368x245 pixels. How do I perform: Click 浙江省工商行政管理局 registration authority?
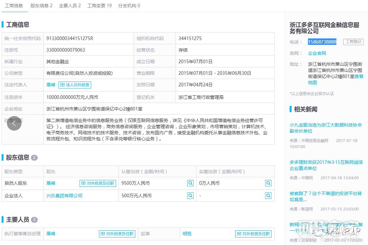(201, 97)
